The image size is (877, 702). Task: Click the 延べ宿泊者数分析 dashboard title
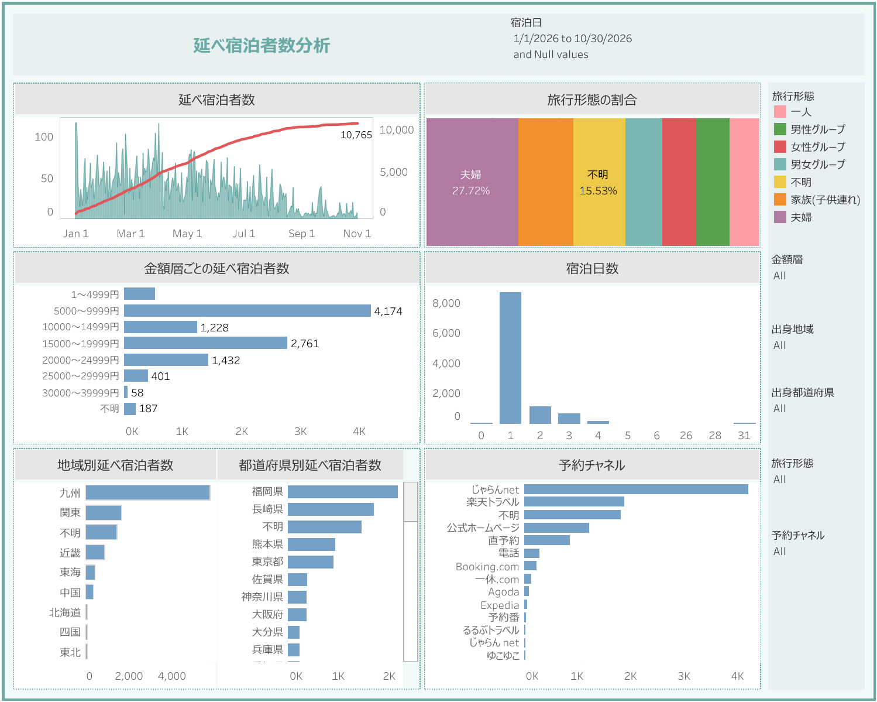click(x=262, y=45)
